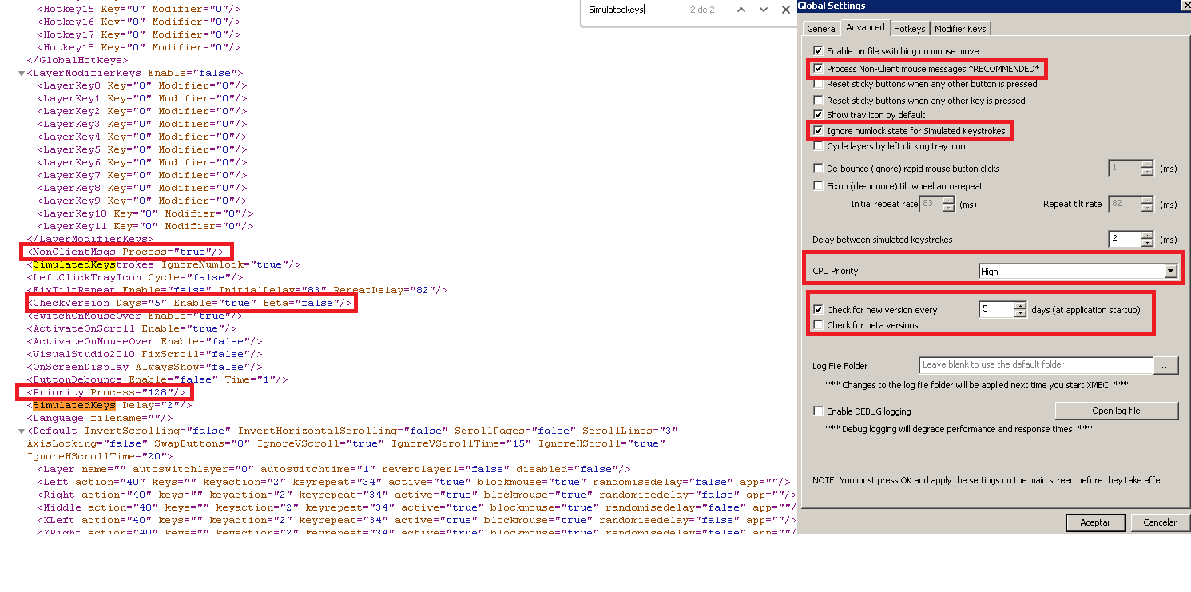Toggle Enable profile switching on mouse move

pos(818,51)
